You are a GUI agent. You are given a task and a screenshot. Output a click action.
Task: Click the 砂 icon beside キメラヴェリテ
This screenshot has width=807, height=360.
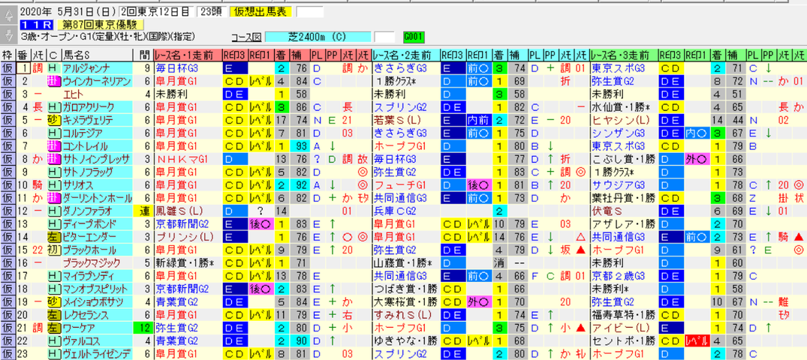(x=53, y=120)
